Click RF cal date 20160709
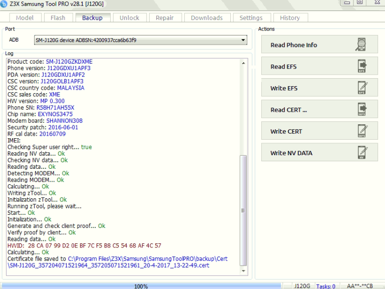This screenshot has width=385, height=289. point(53,134)
